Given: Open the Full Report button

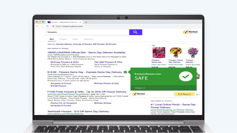Looking at the screenshot, I should click(x=185, y=94).
